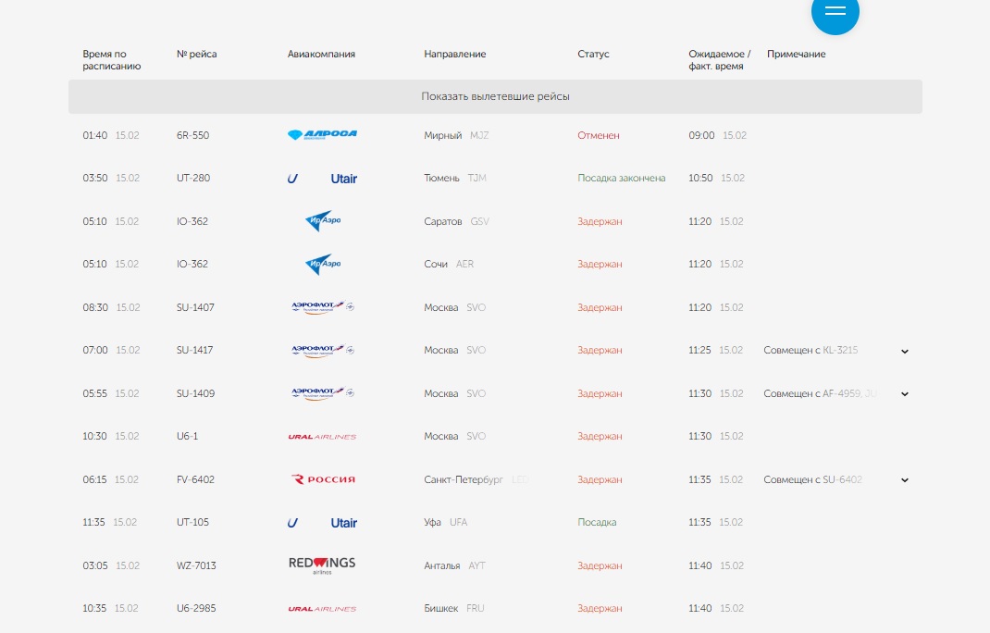
Task: Open the blue hamburger menu button
Action: (x=835, y=11)
